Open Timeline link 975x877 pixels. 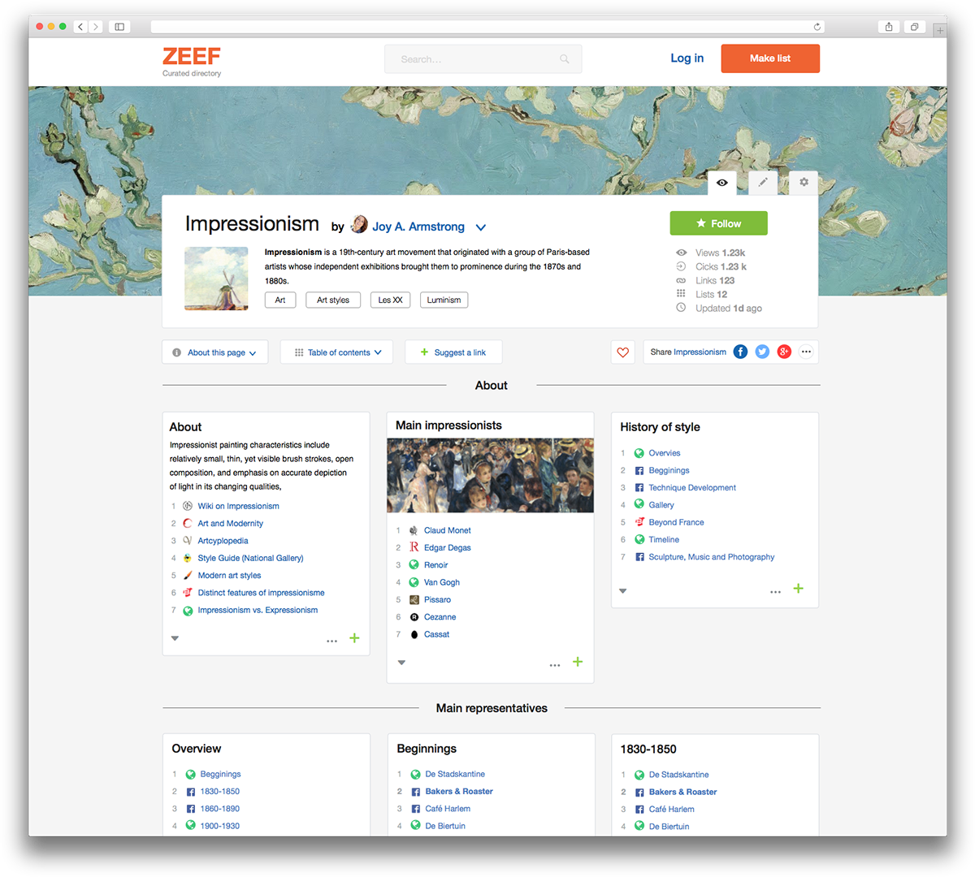coord(664,540)
